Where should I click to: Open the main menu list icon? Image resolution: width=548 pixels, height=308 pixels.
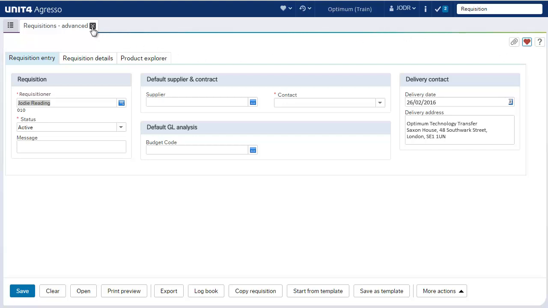[x=10, y=26]
